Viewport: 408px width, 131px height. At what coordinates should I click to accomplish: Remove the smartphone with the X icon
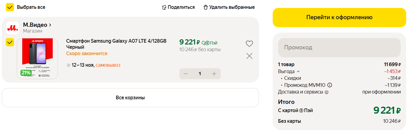(x=249, y=56)
